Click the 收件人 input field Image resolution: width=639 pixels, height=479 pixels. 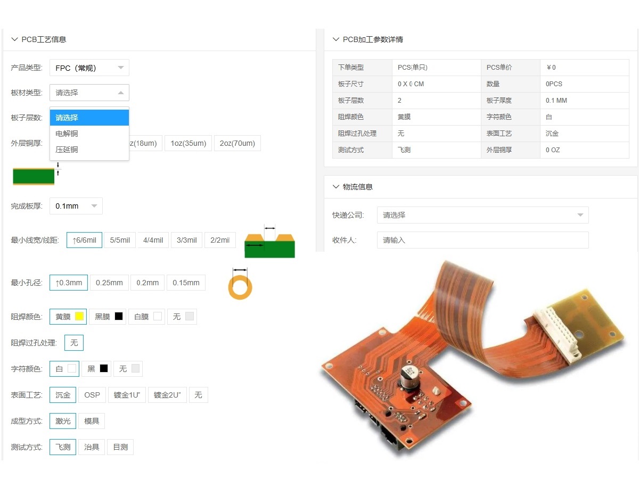[x=482, y=240]
